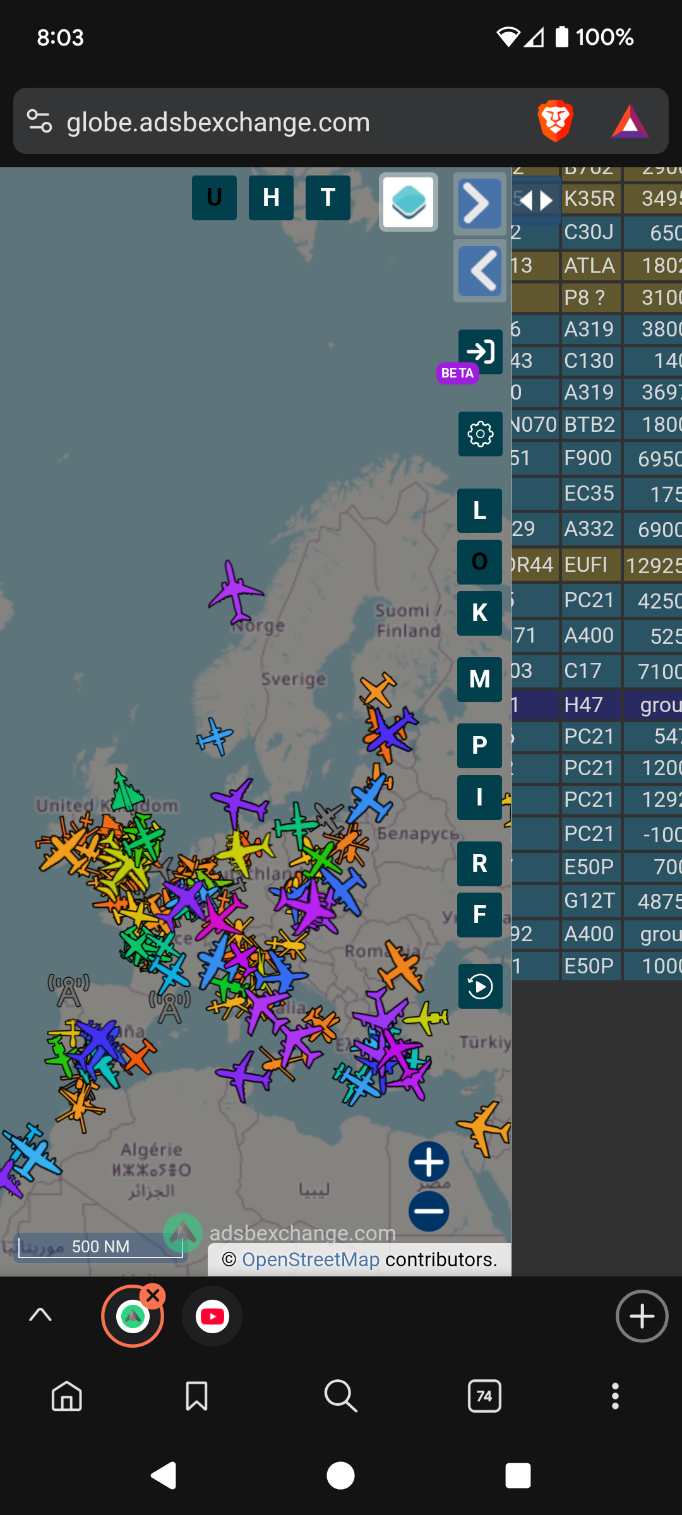Toggle the O map option button
Image resolution: width=682 pixels, height=1515 pixels.
point(480,562)
